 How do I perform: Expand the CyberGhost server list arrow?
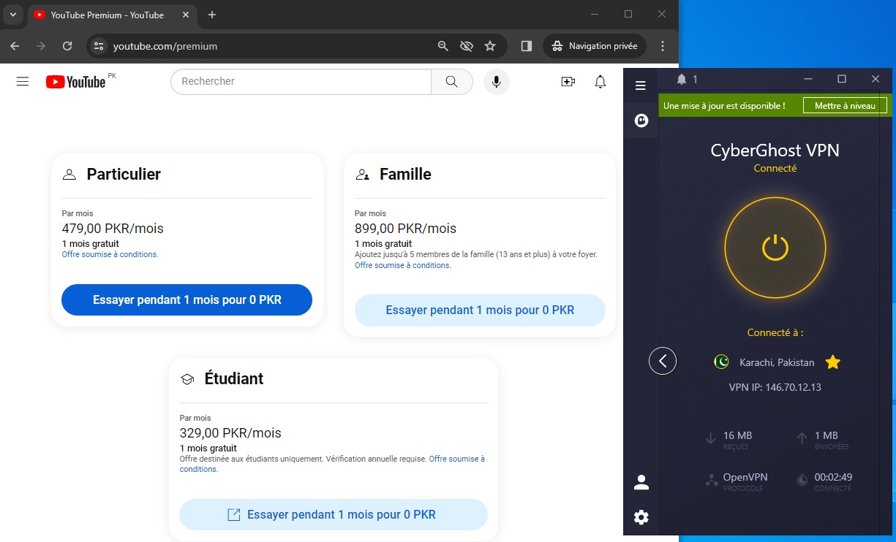pos(663,361)
